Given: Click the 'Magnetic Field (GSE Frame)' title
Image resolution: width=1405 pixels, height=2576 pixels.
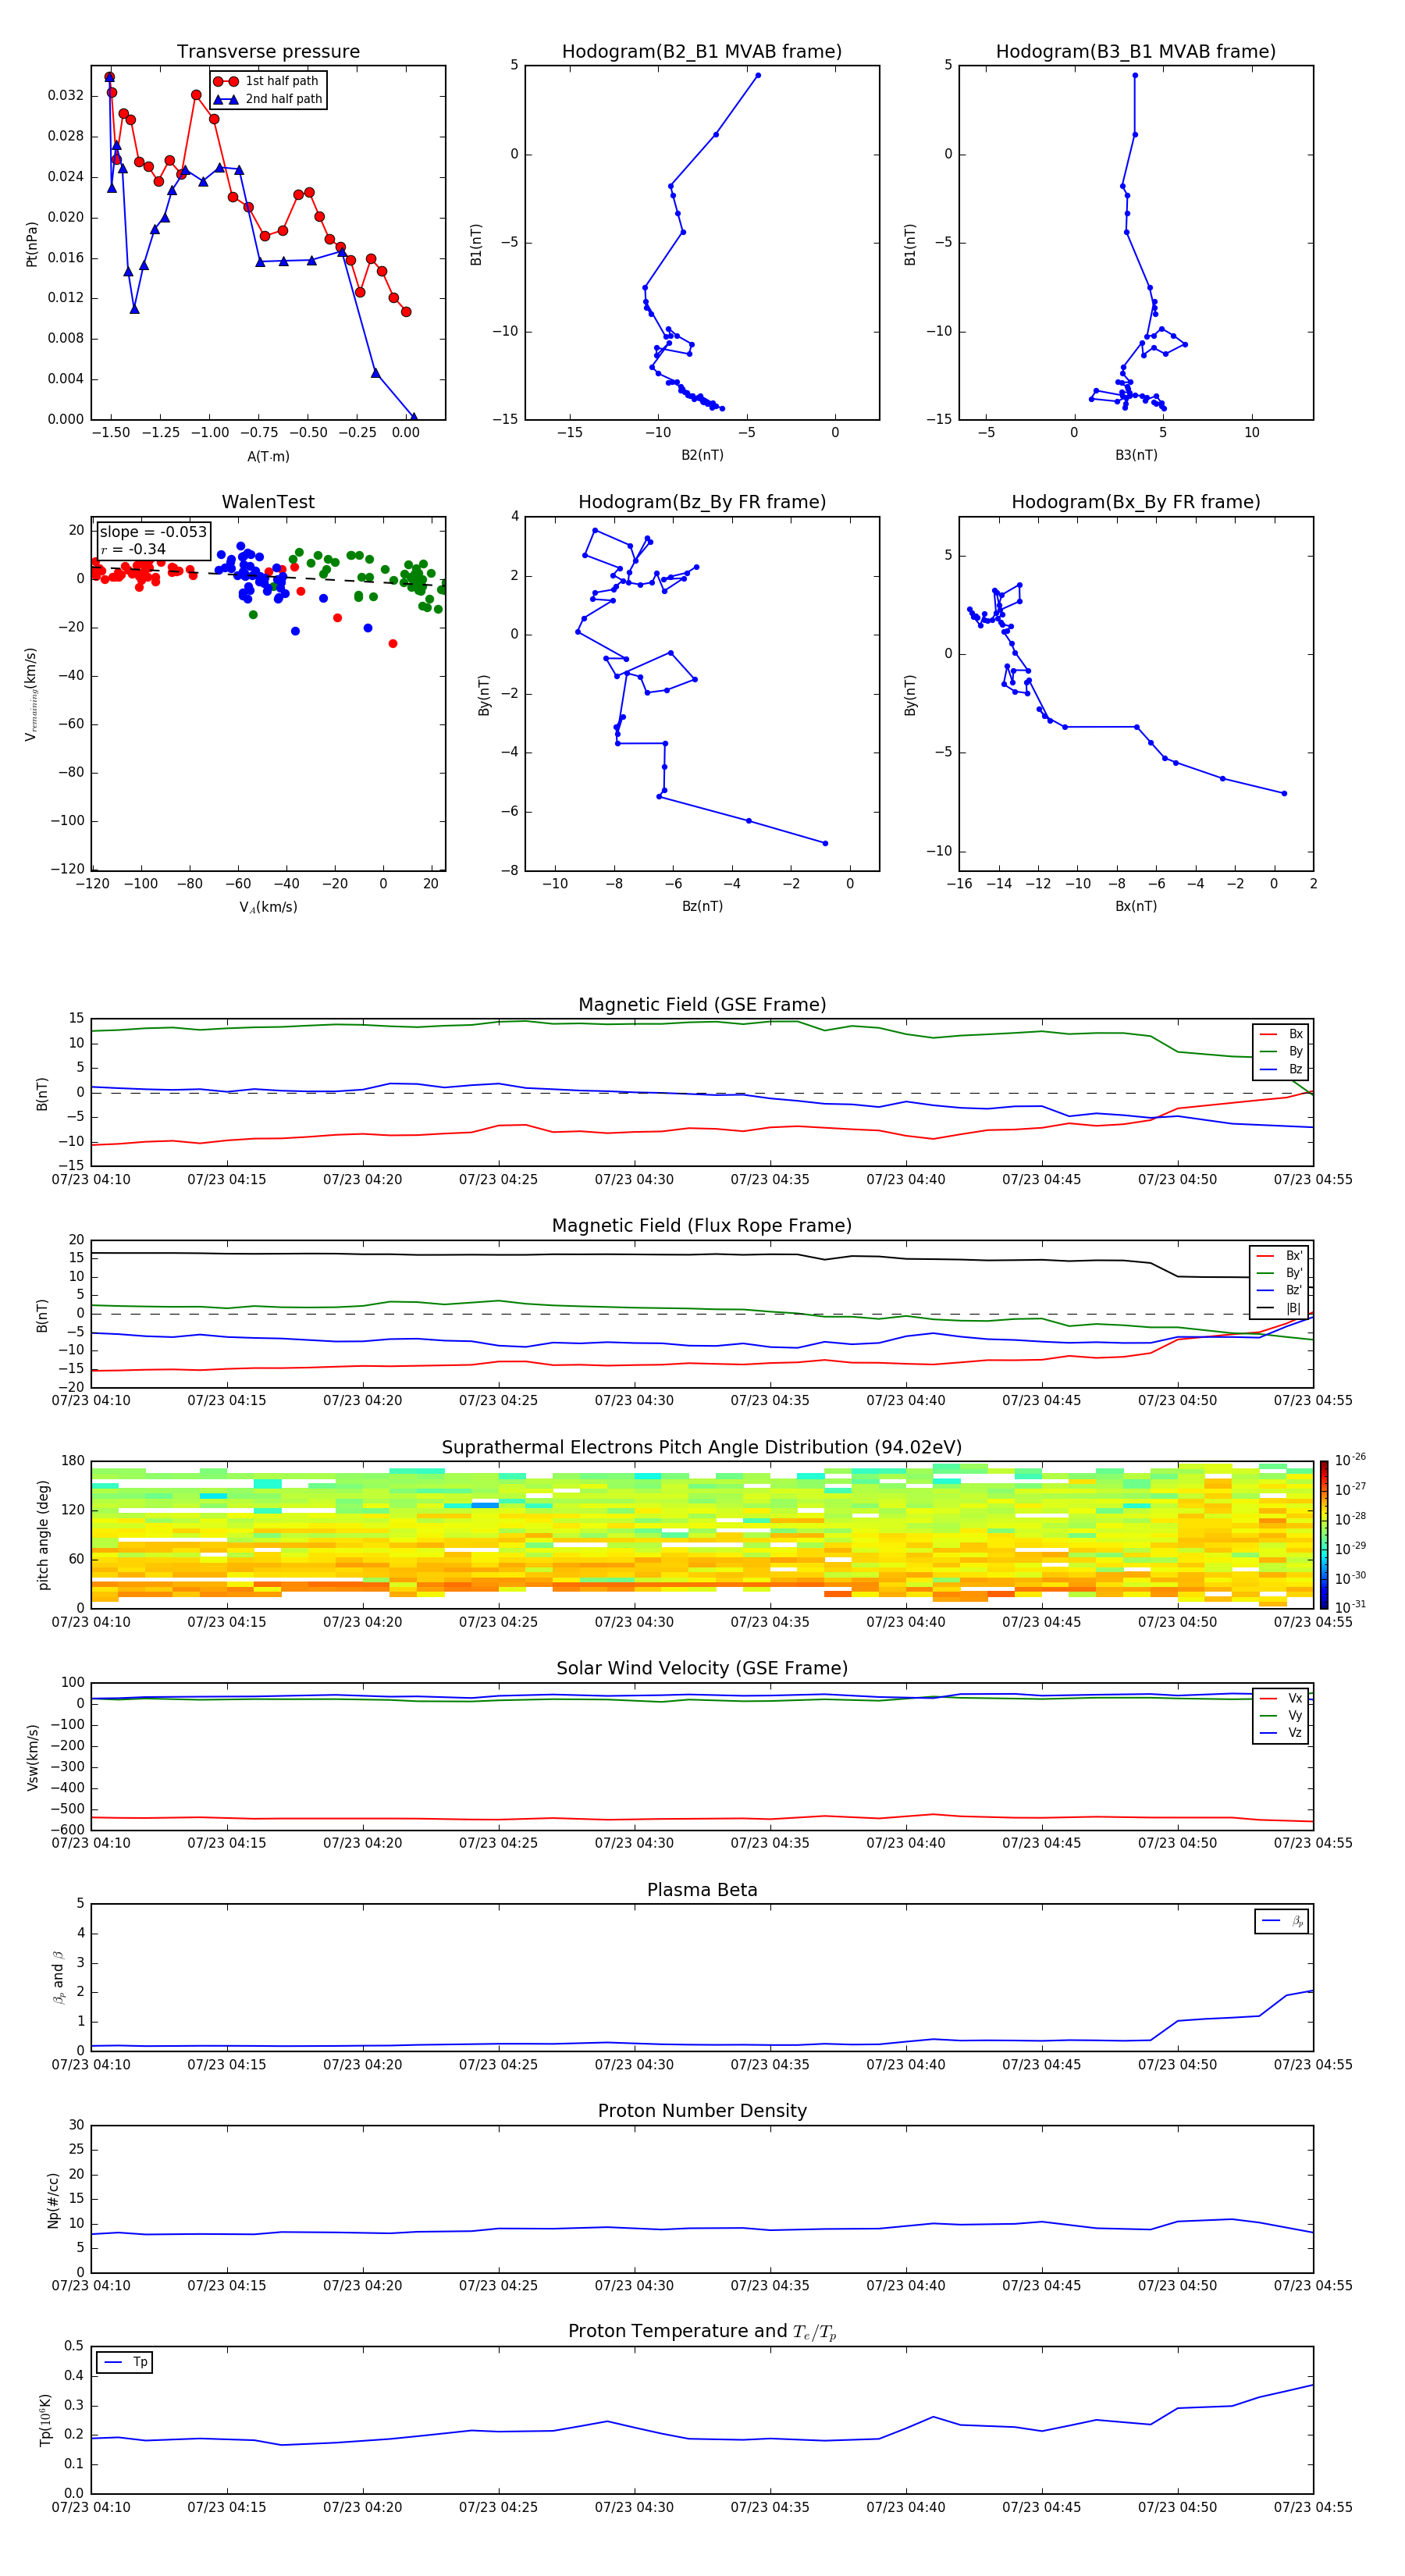Looking at the screenshot, I should [702, 1005].
